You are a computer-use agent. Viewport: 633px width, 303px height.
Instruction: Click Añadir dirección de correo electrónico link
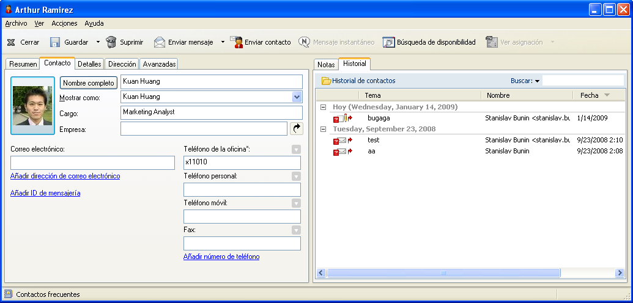point(65,177)
